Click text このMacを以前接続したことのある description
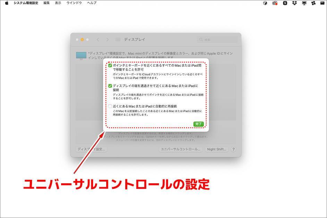Screen dimensions: 327x218 pyautogui.click(x=158, y=113)
